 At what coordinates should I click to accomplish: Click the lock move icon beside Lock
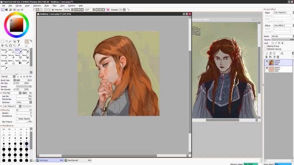click(x=279, y=43)
